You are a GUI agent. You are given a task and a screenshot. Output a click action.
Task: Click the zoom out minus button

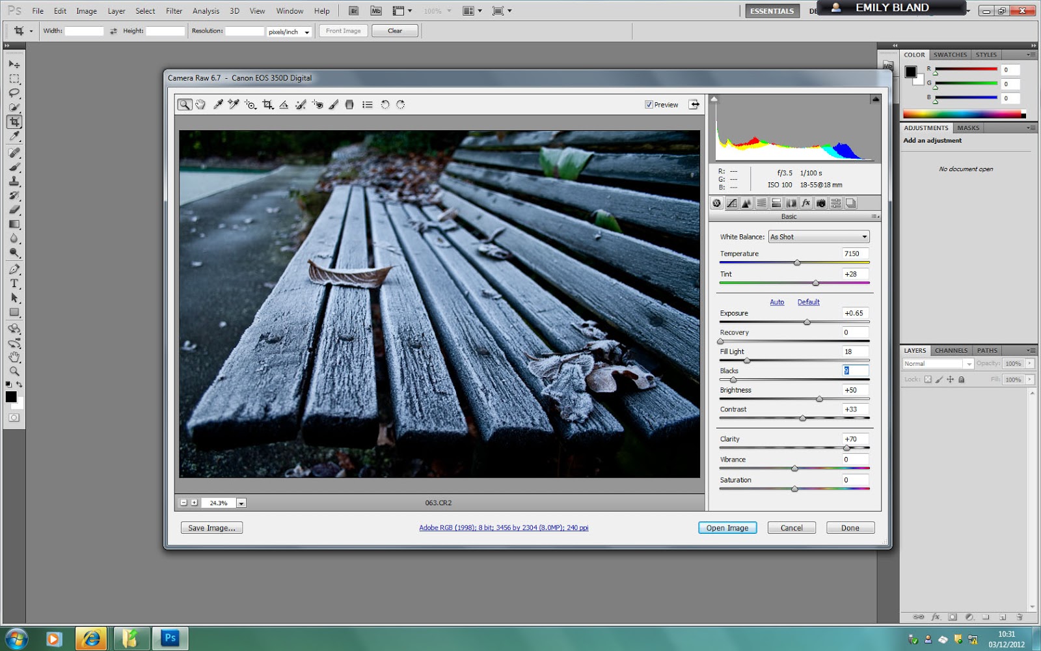click(x=183, y=503)
